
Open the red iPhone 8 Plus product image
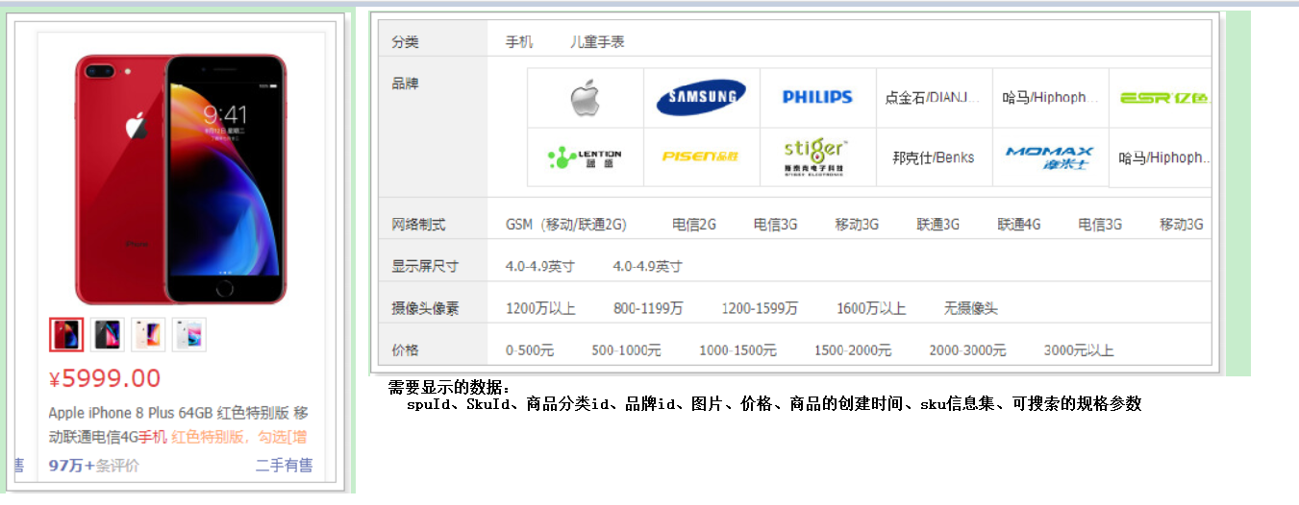pos(181,179)
